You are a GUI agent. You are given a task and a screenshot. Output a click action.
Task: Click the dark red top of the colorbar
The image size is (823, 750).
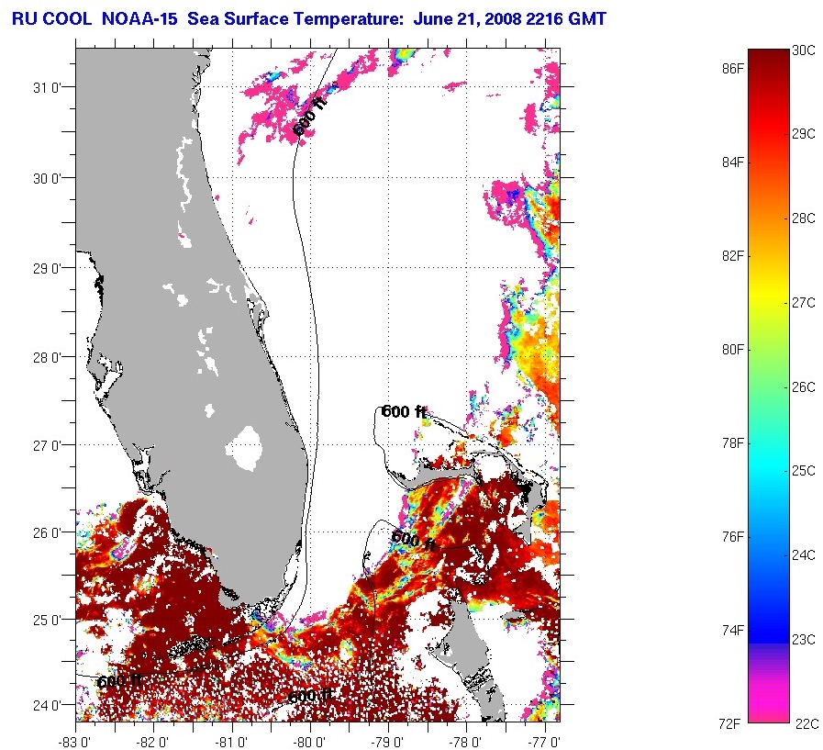tap(769, 58)
